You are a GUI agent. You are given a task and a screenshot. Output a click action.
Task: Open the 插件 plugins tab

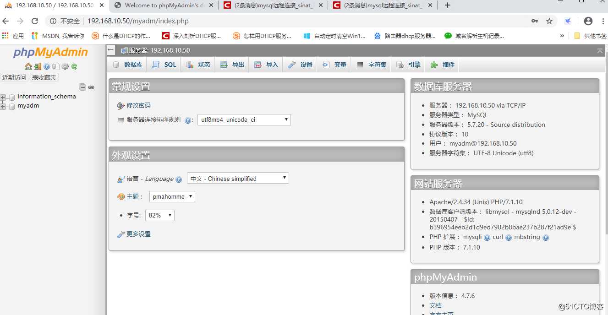coord(443,65)
